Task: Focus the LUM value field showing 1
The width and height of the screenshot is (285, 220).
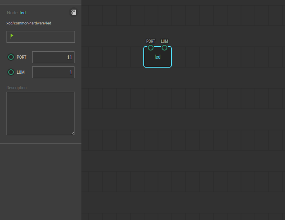Action: (x=53, y=73)
